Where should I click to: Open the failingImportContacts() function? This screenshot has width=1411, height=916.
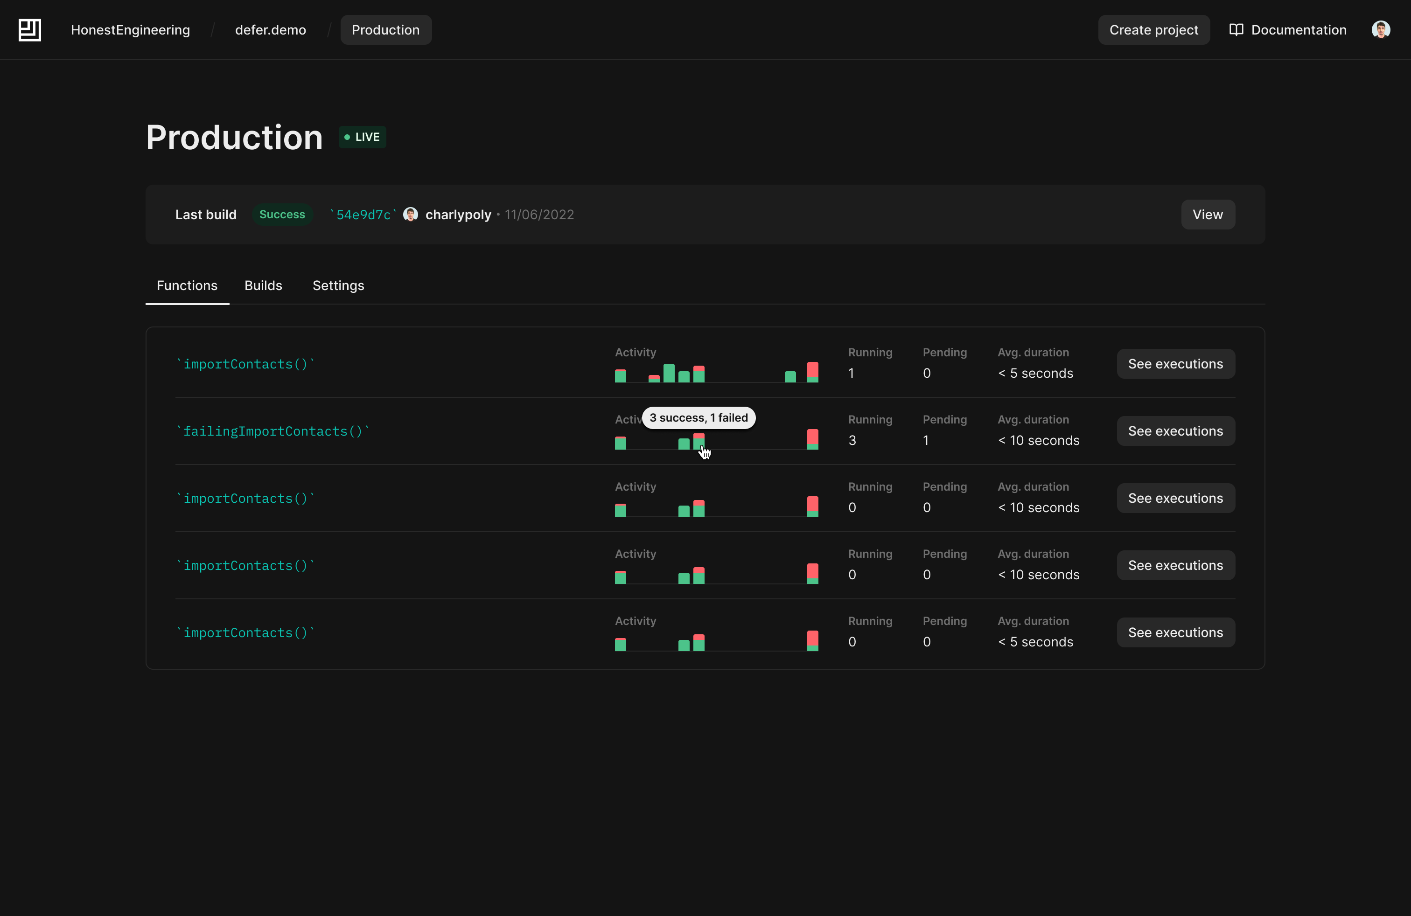[x=272, y=431]
